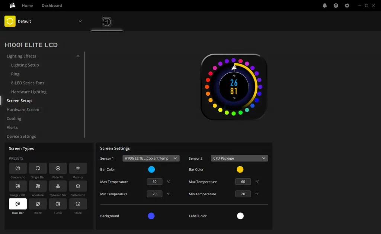Select the Concentric screen preset

[x=18, y=169]
